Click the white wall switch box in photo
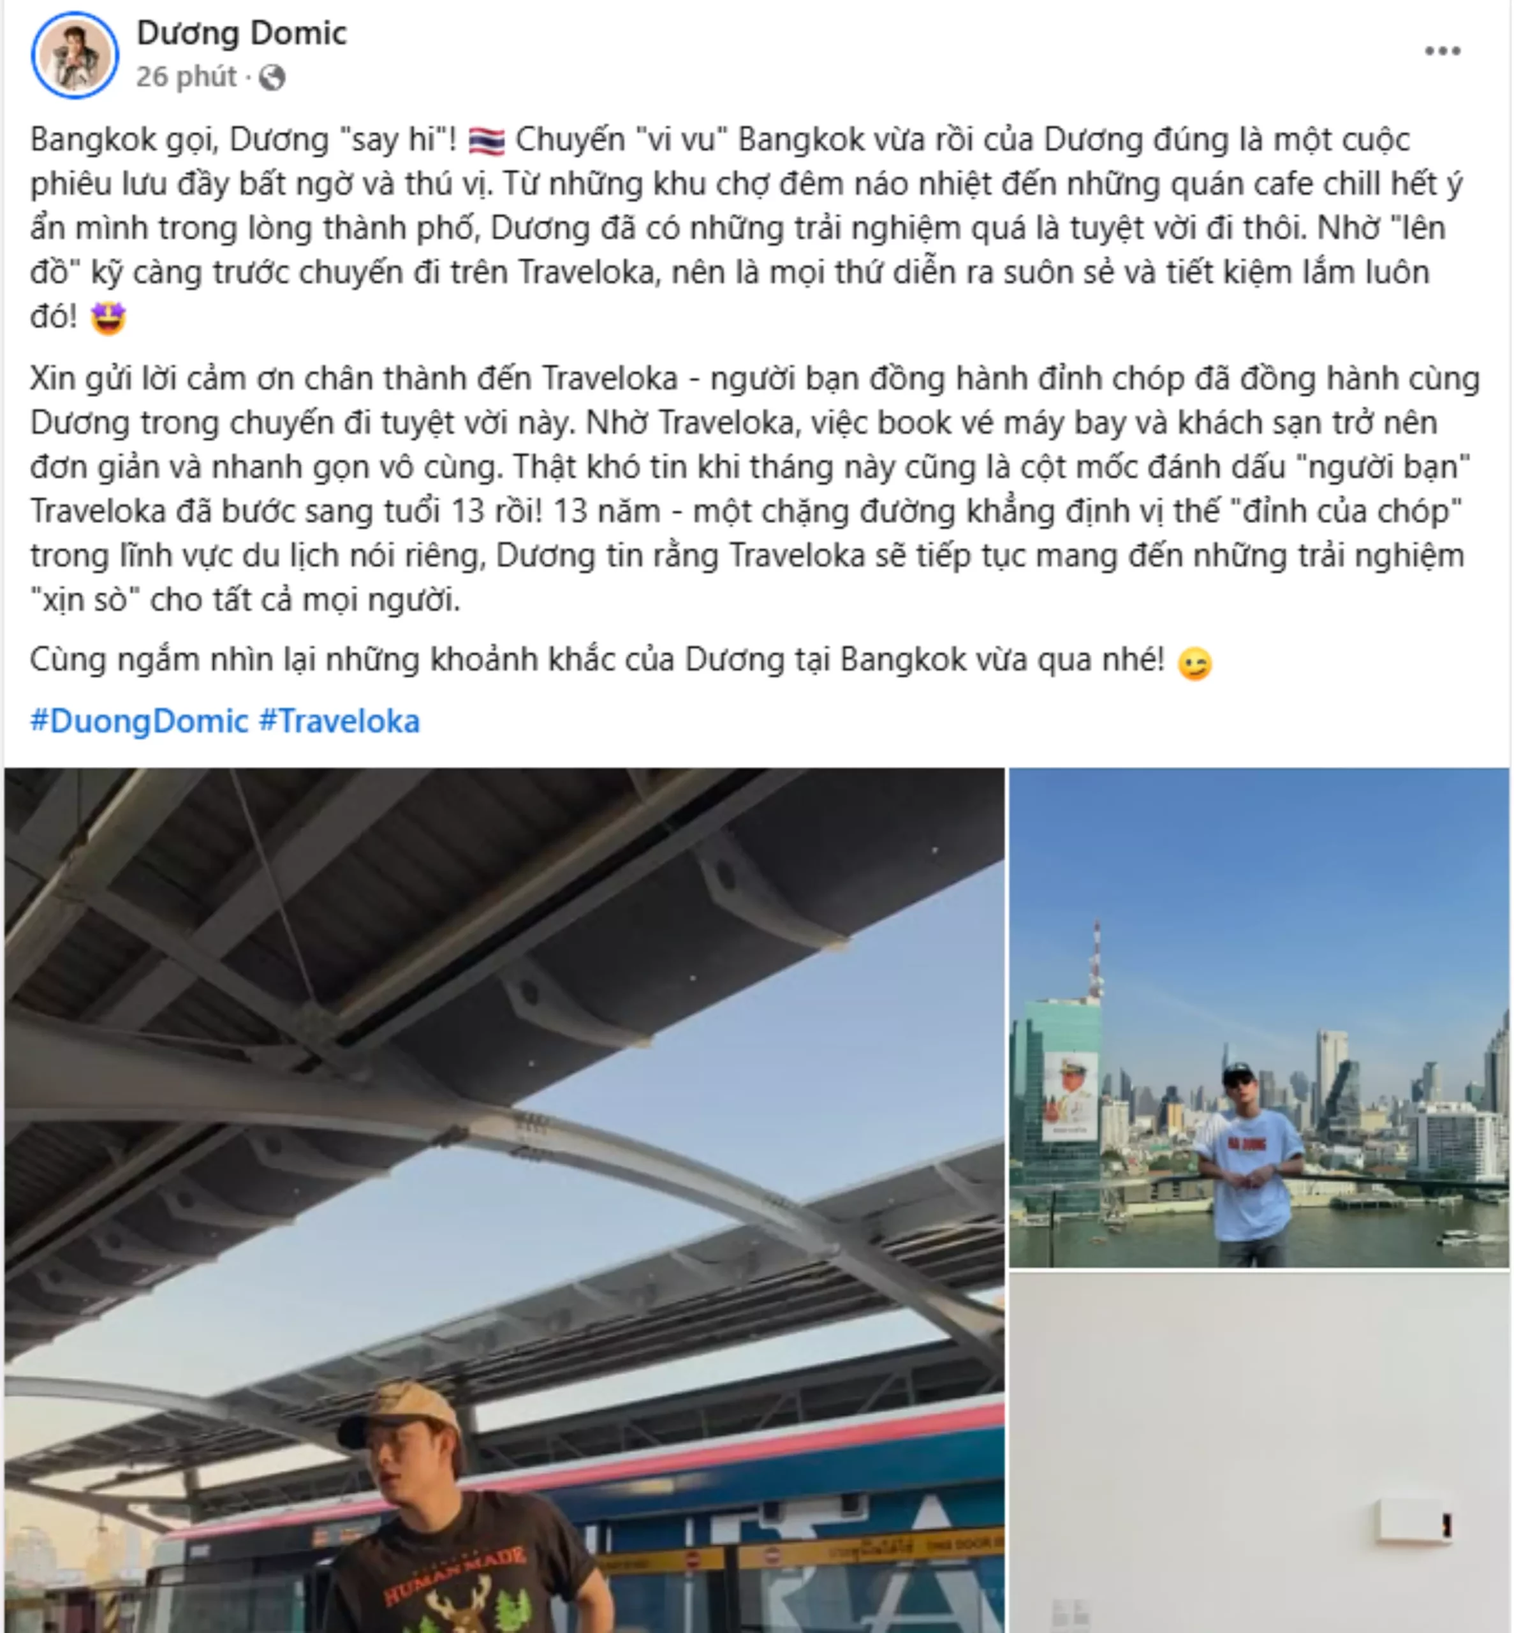The height and width of the screenshot is (1633, 1514). click(x=1415, y=1520)
